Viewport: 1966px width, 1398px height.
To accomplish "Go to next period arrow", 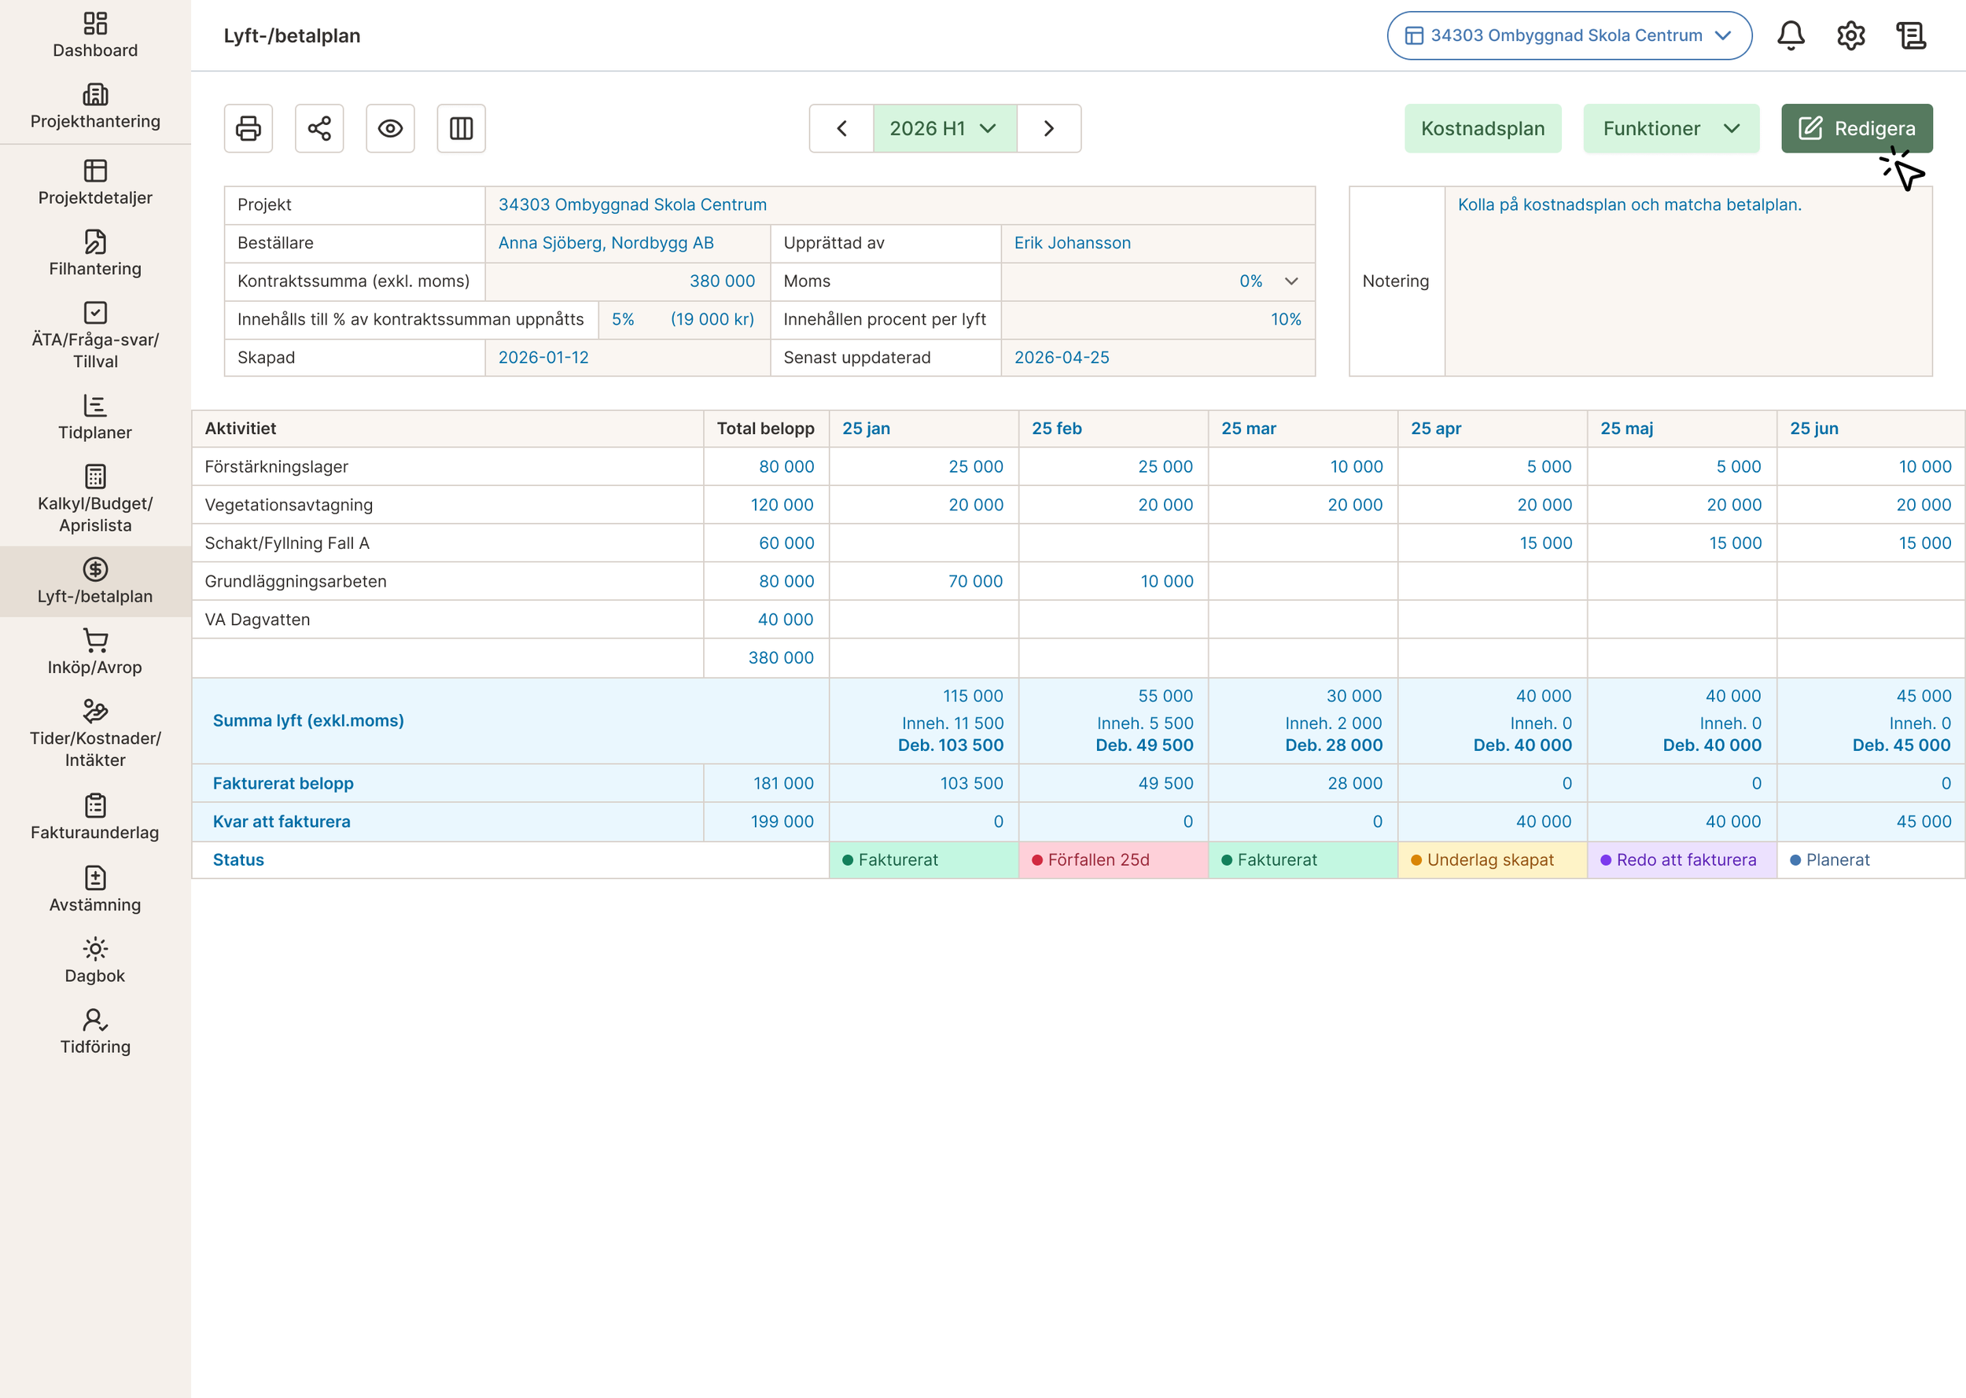I will 1048,128.
